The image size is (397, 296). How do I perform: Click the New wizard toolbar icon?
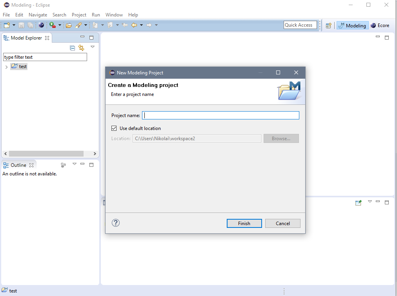[x=7, y=25]
